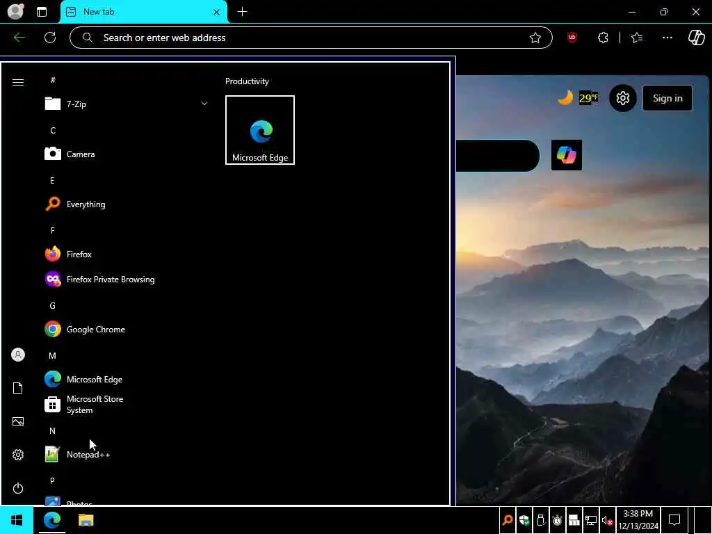Select the Productivity tile group title

[x=247, y=81]
